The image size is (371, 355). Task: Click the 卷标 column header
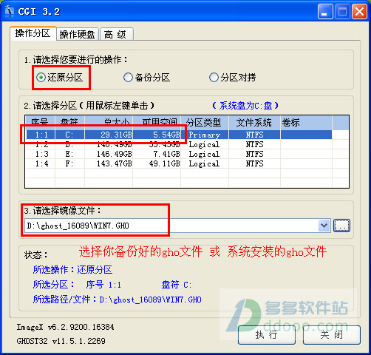point(306,123)
